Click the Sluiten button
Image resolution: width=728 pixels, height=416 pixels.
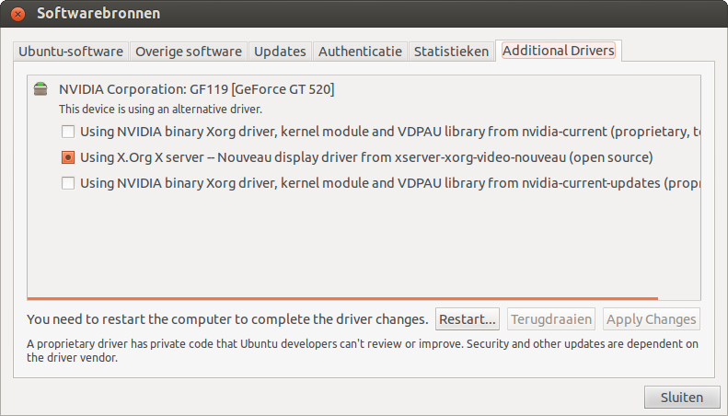pos(681,398)
